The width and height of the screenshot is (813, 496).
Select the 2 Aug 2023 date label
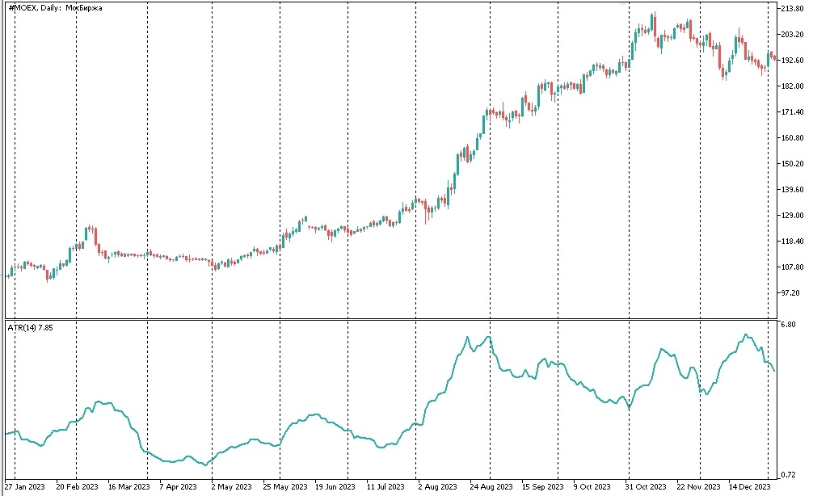(437, 486)
